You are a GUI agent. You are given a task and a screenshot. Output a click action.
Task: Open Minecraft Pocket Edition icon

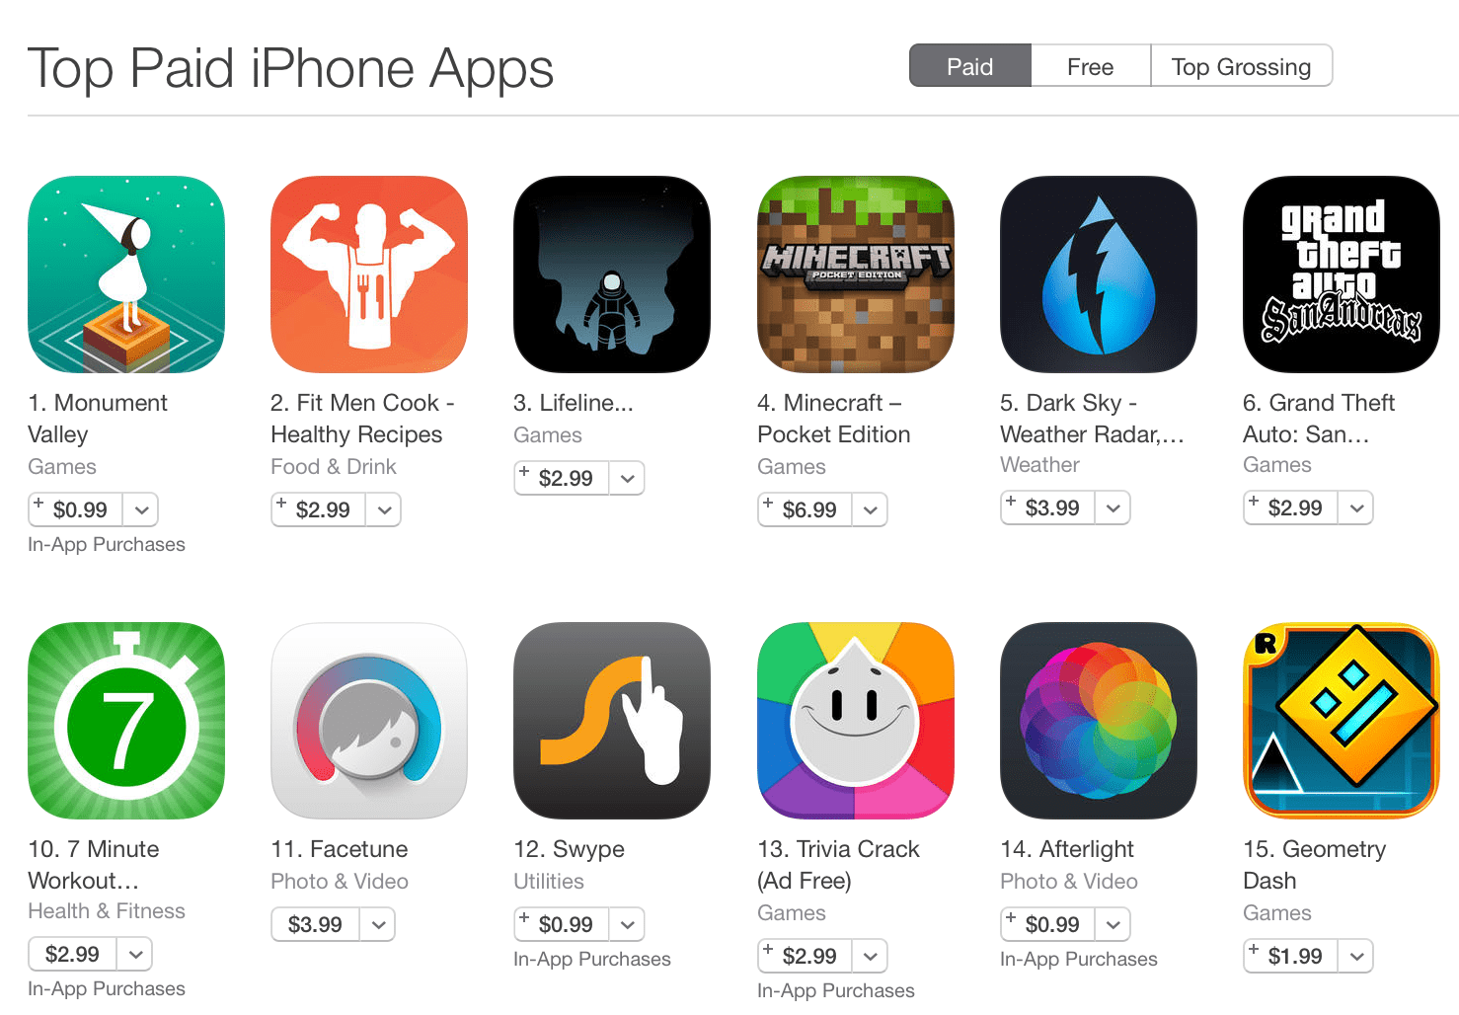pos(856,274)
